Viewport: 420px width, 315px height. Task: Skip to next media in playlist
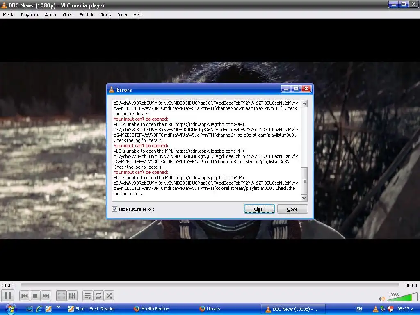click(46, 296)
